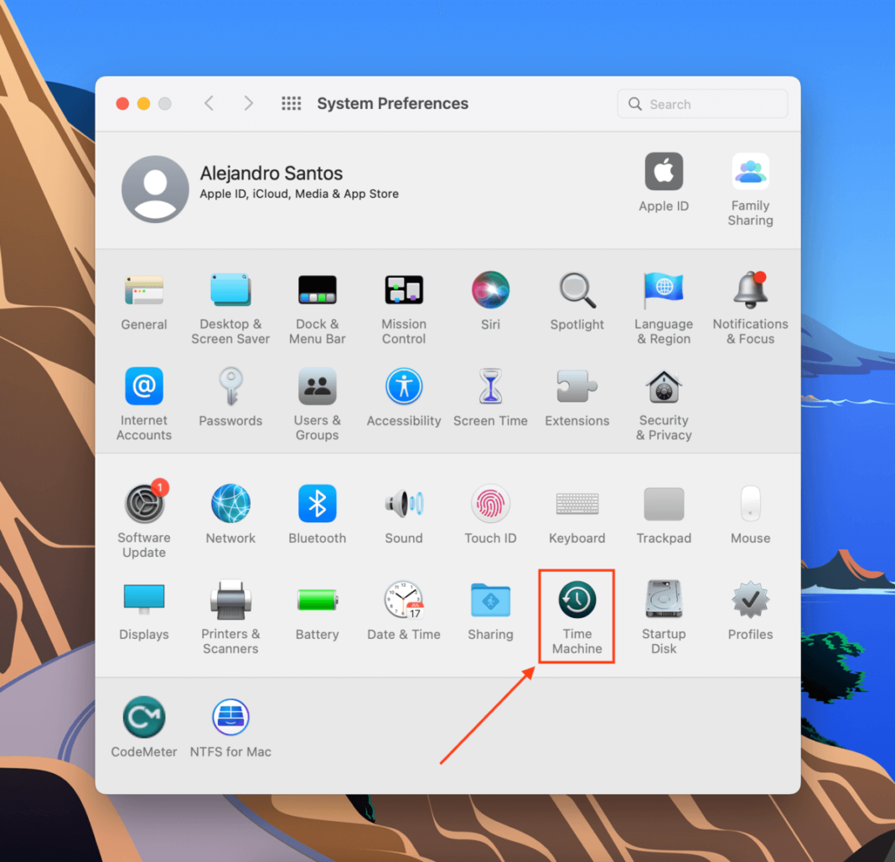Open Notifications & Focus settings
Screen dimensions: 895x862
[x=750, y=291]
